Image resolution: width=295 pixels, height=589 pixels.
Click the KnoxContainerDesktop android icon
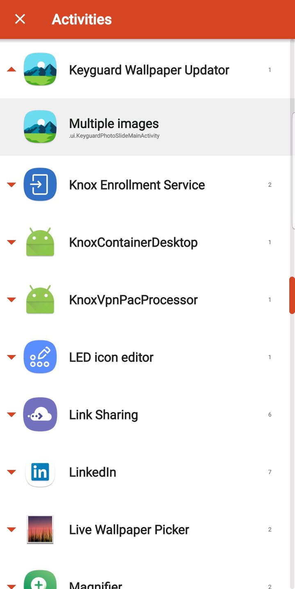coord(40,242)
